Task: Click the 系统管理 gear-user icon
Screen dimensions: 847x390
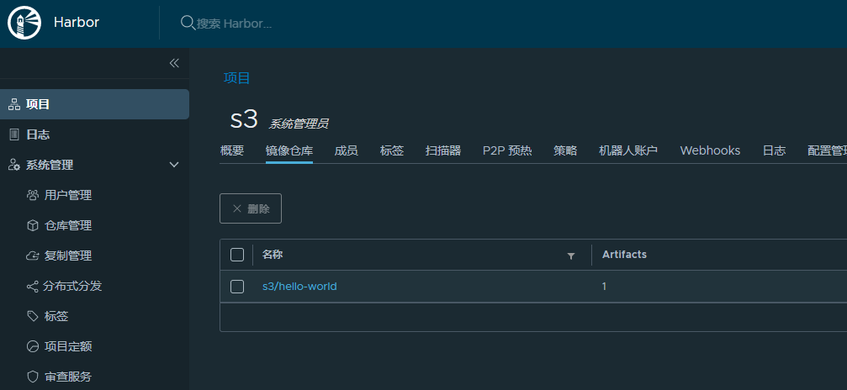Action: 14,165
